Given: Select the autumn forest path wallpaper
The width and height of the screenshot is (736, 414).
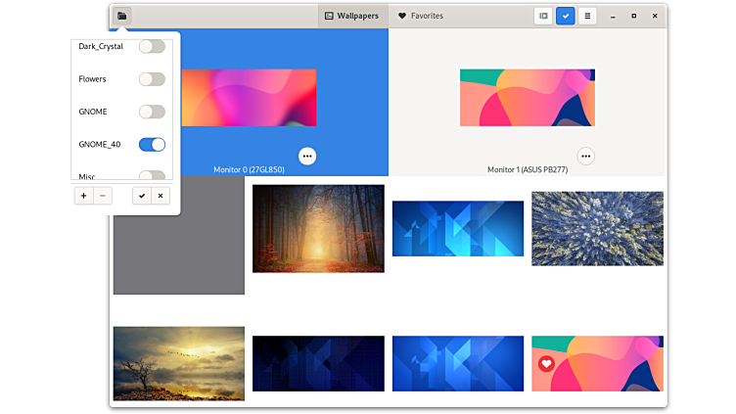Looking at the screenshot, I should pos(318,228).
